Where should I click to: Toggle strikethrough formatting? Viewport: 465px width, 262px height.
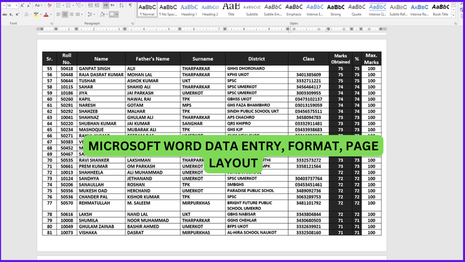4,14
